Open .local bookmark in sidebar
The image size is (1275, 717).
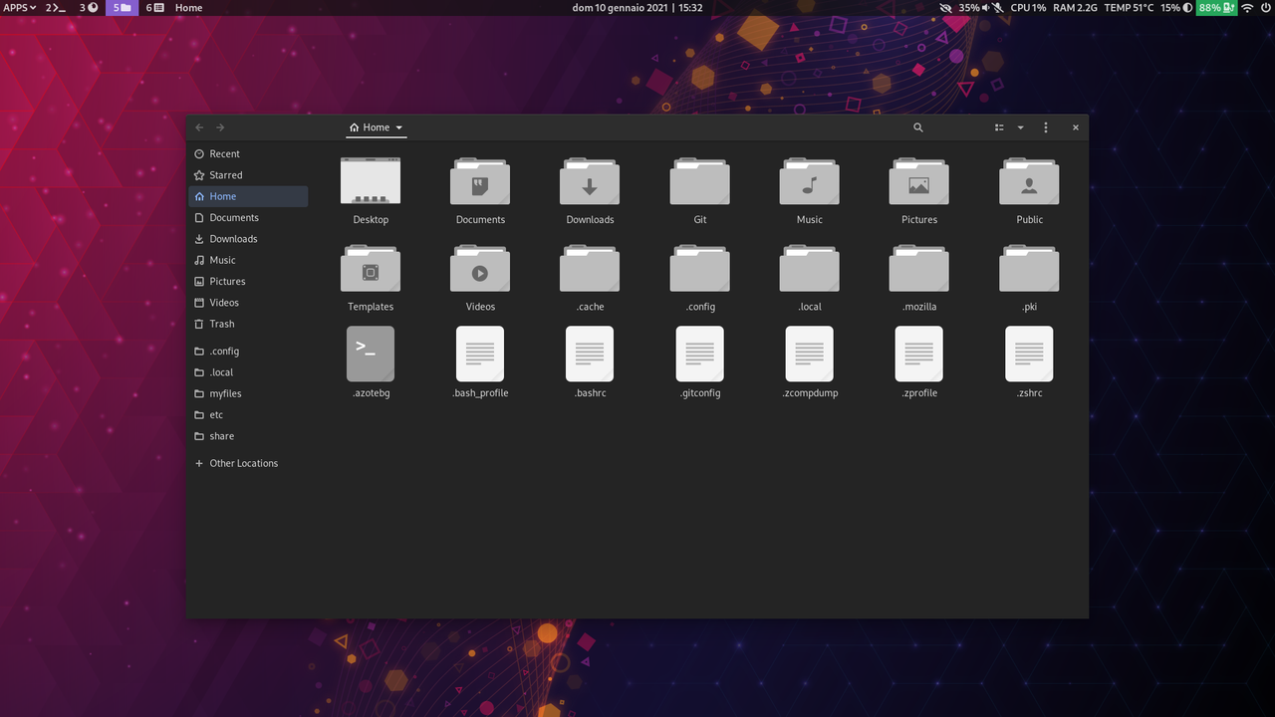248,372
